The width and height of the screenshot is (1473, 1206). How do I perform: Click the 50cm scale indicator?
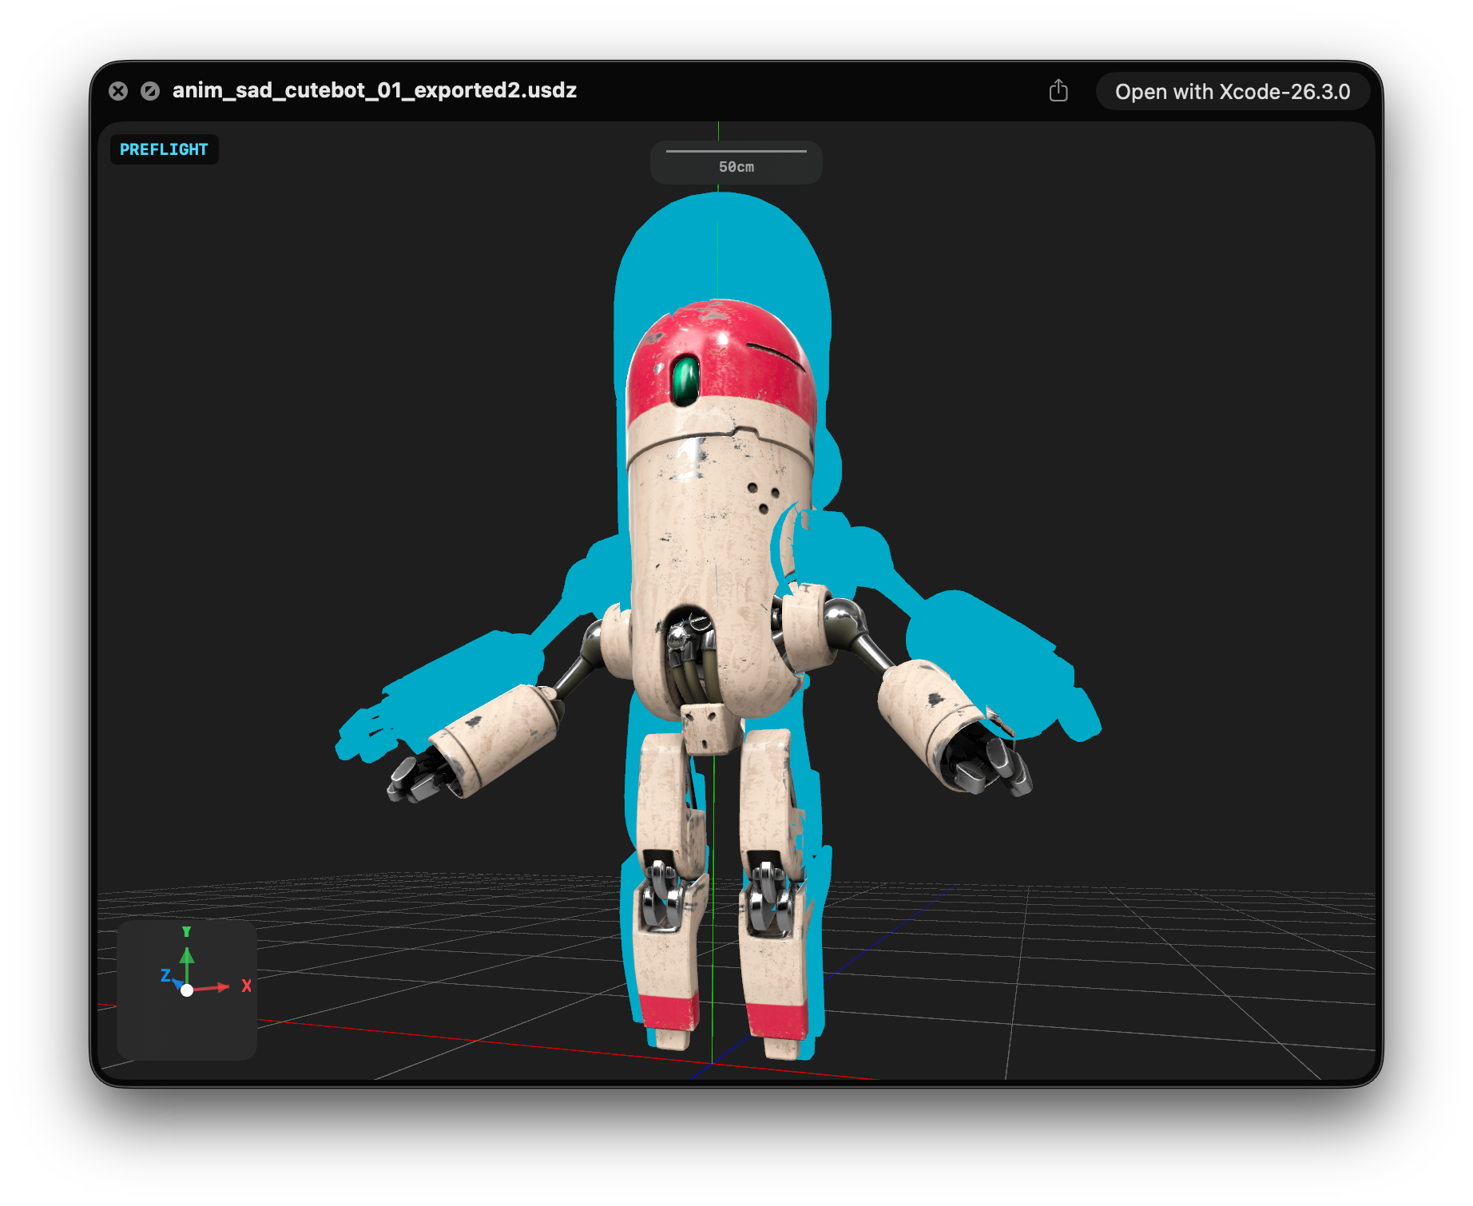735,165
